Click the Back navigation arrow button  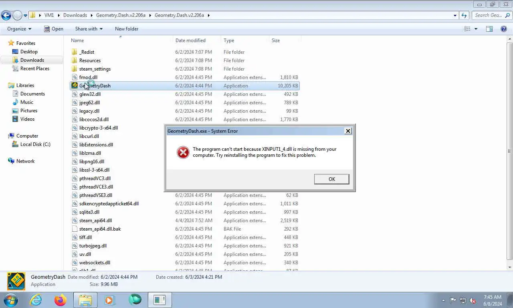(6, 15)
